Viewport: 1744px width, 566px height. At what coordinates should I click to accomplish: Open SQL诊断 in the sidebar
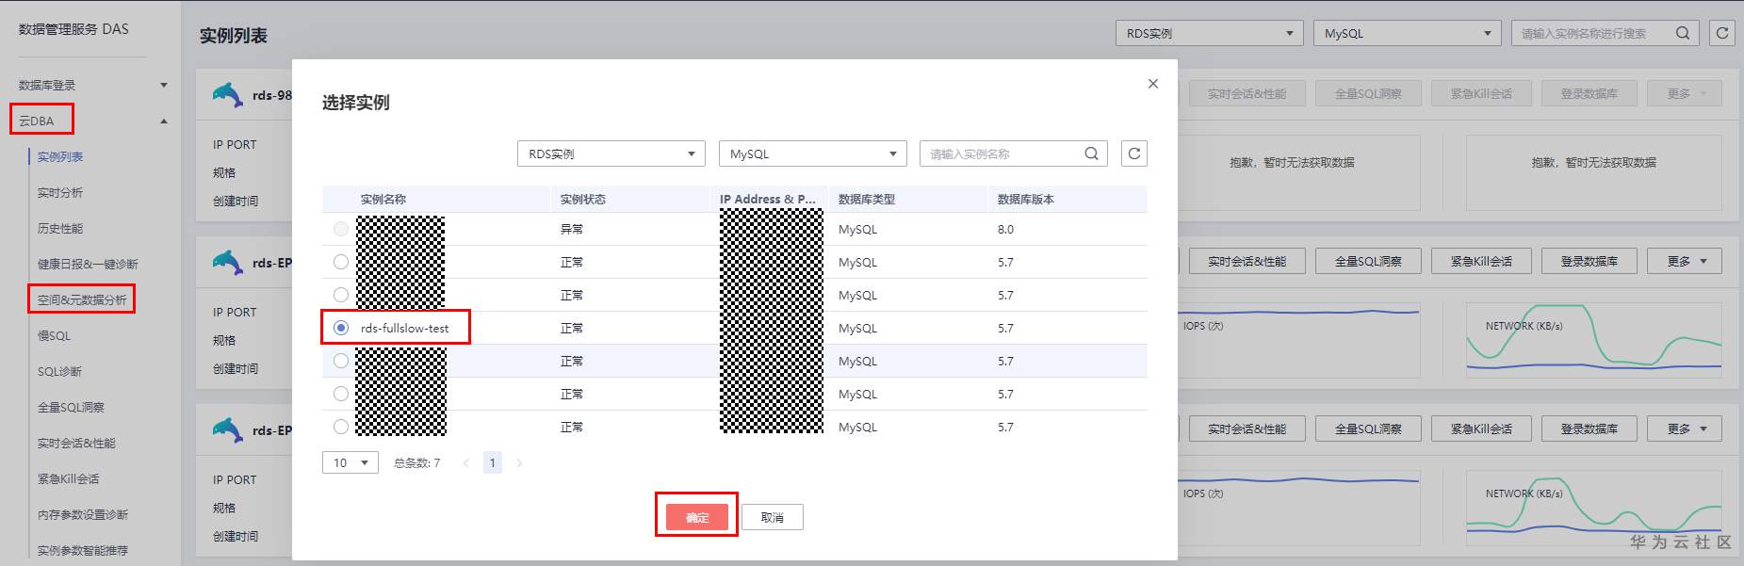pos(59,371)
